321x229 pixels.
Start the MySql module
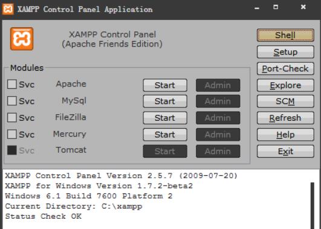tap(165, 102)
